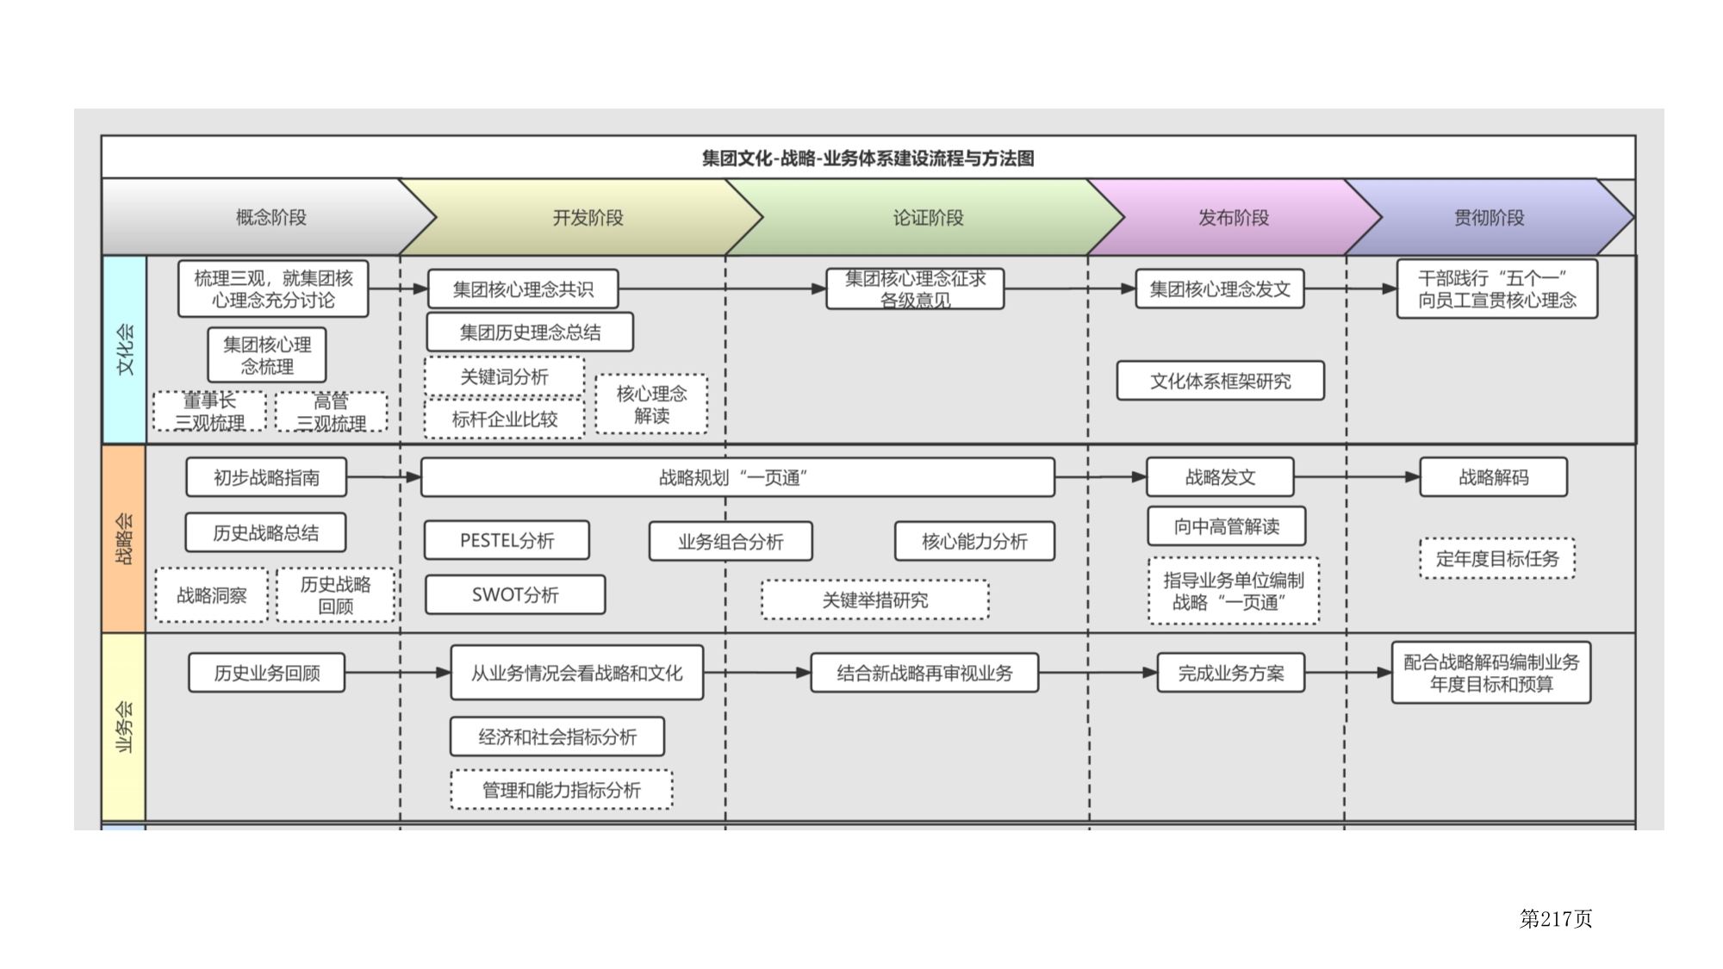
Task: Select the 战略解码 box
Action: pyautogui.click(x=1493, y=477)
